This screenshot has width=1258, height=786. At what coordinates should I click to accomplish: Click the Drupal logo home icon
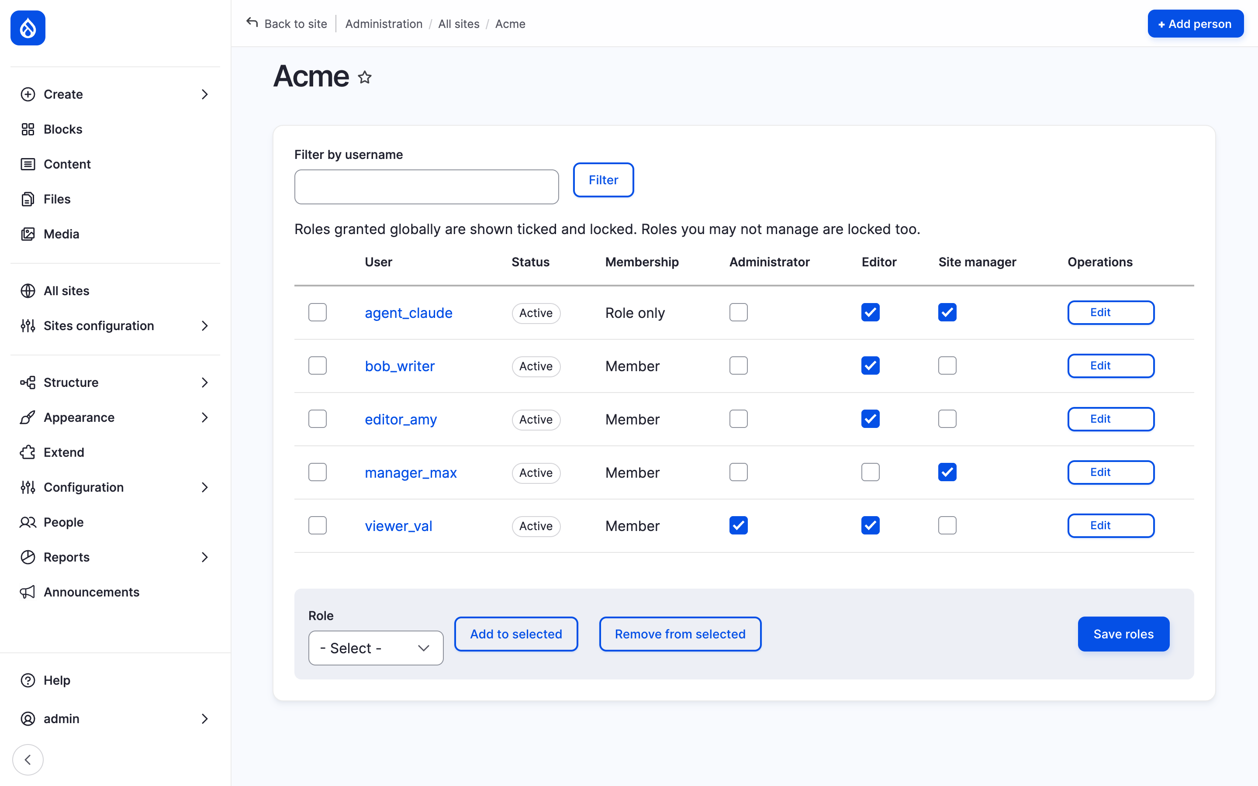point(28,28)
